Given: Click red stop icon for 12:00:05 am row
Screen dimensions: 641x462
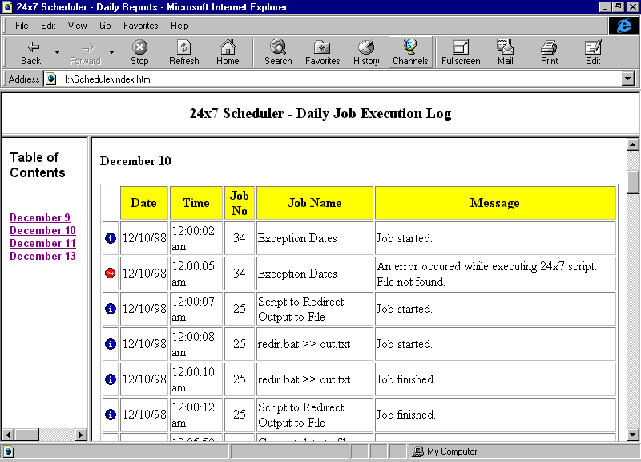Looking at the screenshot, I should coord(111,274).
